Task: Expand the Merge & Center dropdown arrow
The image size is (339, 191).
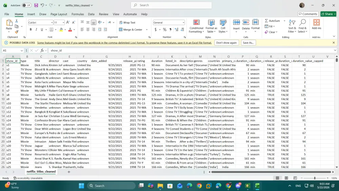Action: (147, 30)
